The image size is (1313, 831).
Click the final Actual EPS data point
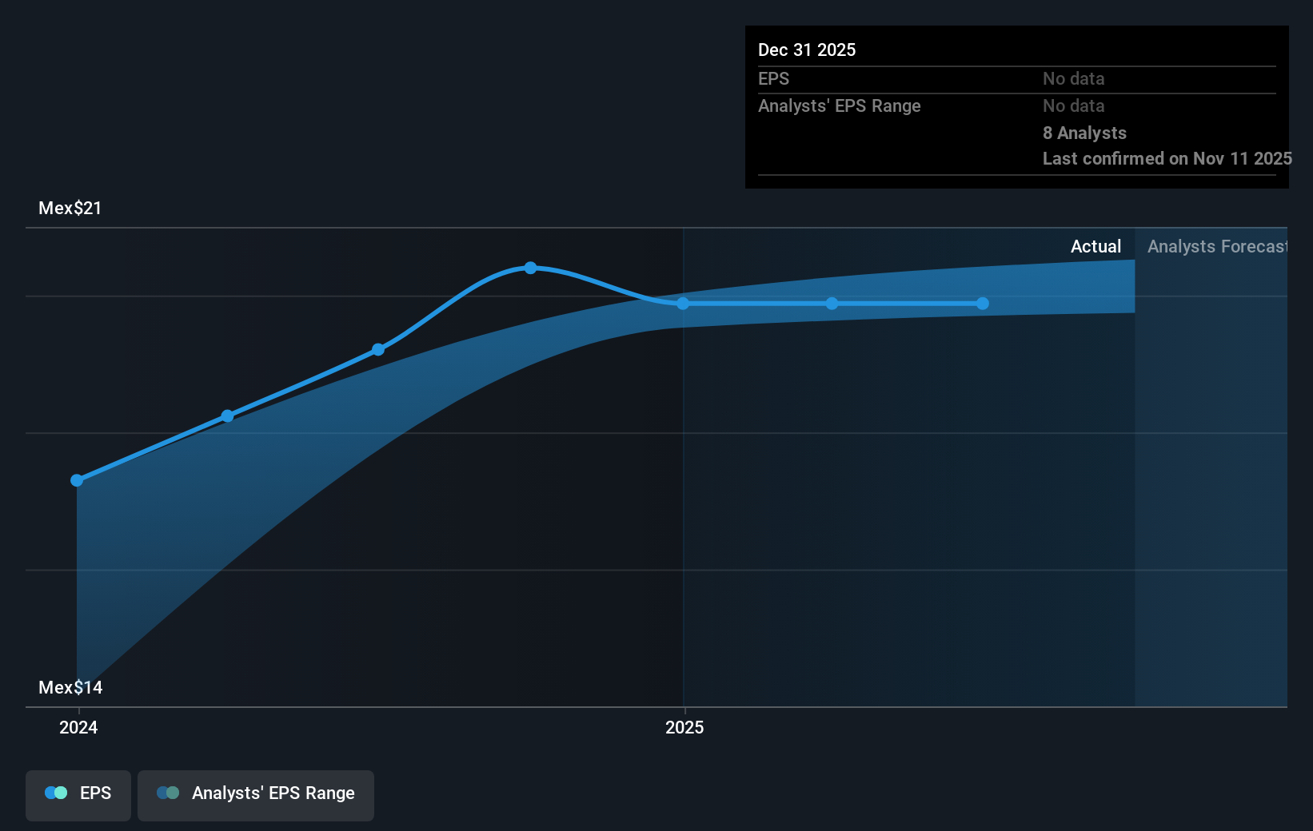tap(982, 303)
